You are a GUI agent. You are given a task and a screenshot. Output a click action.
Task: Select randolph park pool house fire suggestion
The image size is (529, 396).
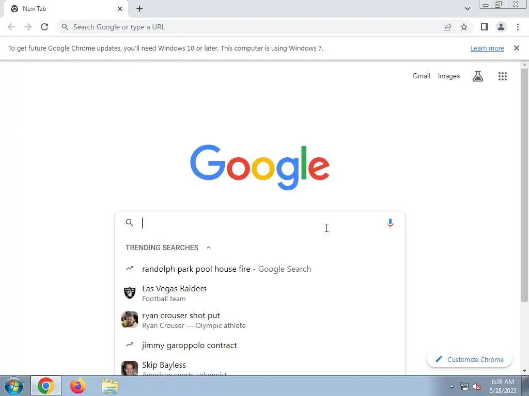click(x=260, y=269)
